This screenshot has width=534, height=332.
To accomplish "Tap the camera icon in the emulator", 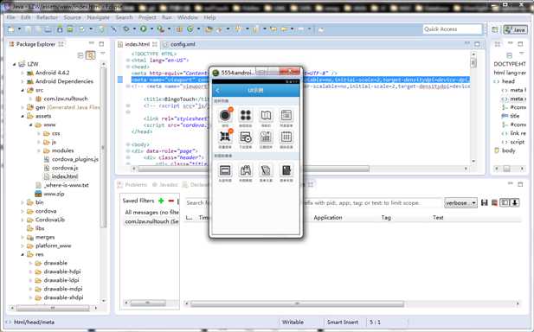I will point(225,116).
